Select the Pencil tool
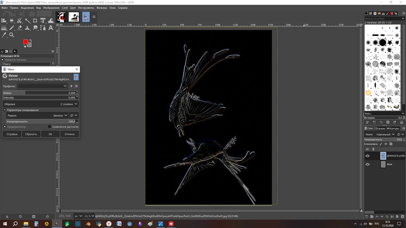 click(12, 28)
